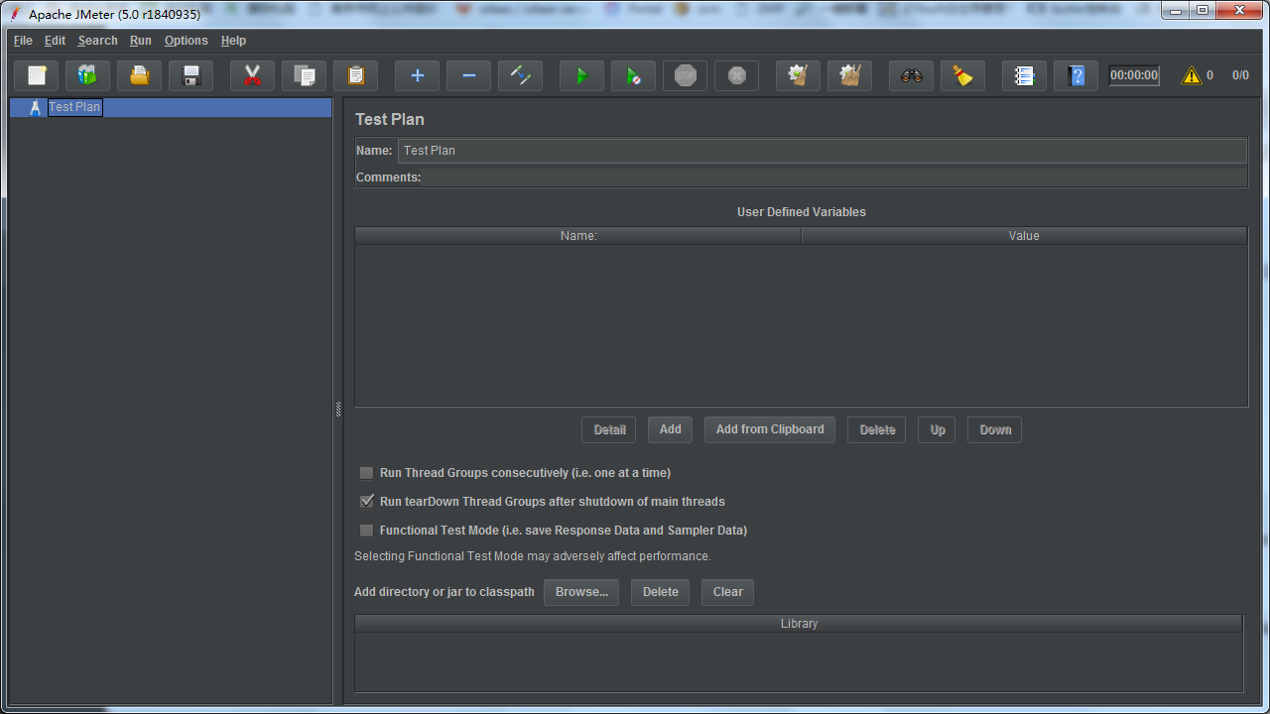Open the Templates toolbar icon

pos(88,75)
